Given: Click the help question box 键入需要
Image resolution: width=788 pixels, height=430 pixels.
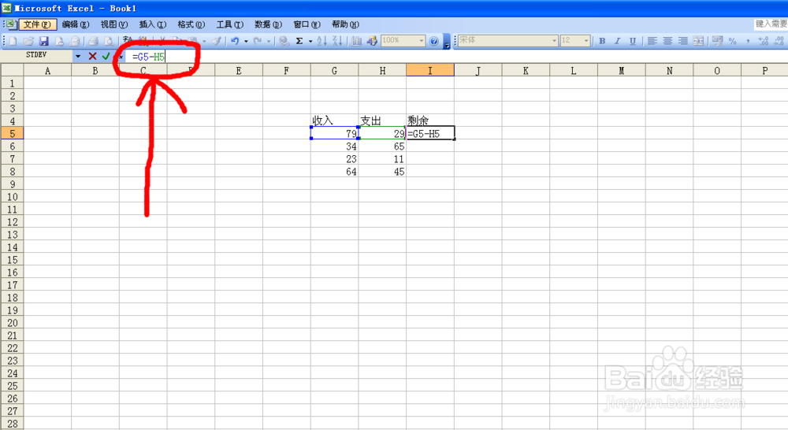Looking at the screenshot, I should (x=771, y=24).
